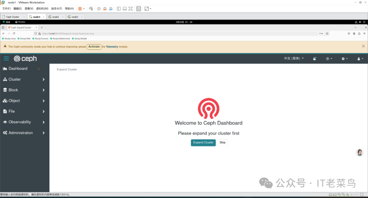List all Firefox tabs dropdown chevron
The width and height of the screenshot is (368, 198).
click(355, 28)
